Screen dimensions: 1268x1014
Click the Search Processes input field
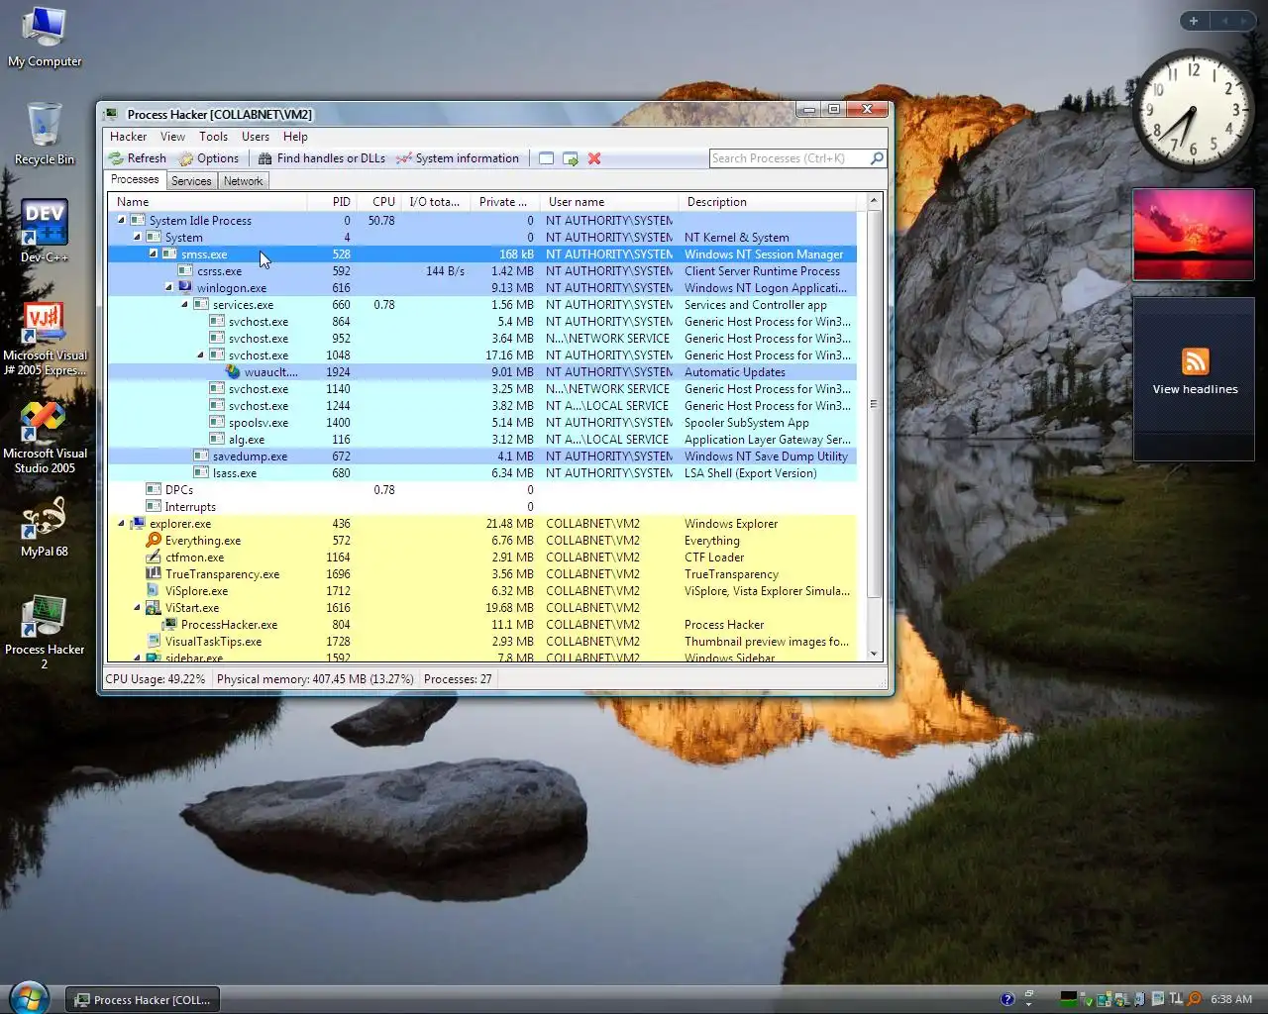point(790,158)
